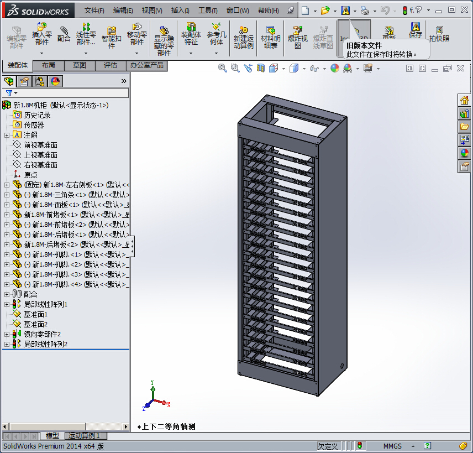
Task: Click the Open folder icon in title bar
Action: [x=325, y=11]
